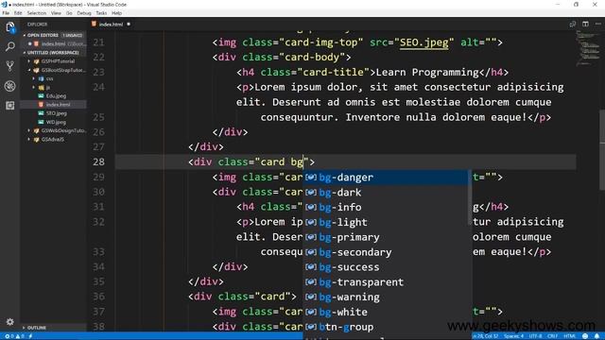This screenshot has width=605, height=340.
Task: Click the lightning bolt status bar icon
Action: coord(30,336)
